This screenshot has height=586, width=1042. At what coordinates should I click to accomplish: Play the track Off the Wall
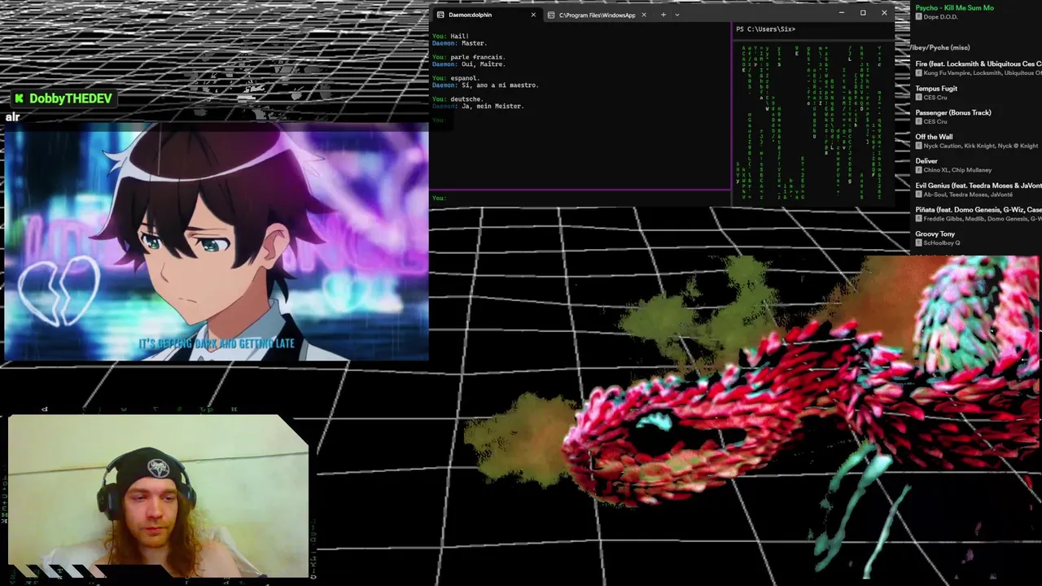tap(934, 138)
